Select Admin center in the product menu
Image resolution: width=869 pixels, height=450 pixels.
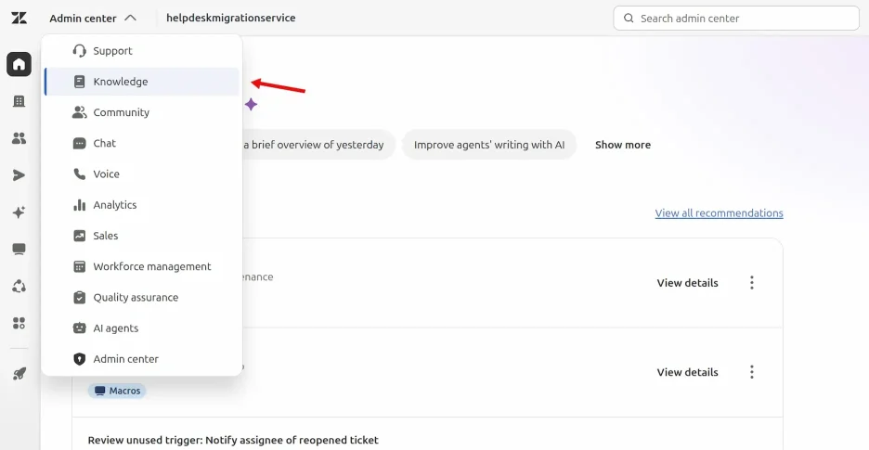142,359
